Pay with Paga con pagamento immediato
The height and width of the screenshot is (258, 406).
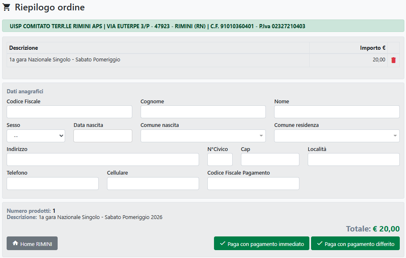click(x=261, y=243)
